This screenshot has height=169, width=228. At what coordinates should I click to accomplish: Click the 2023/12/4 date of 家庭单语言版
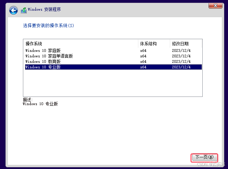[x=181, y=56]
